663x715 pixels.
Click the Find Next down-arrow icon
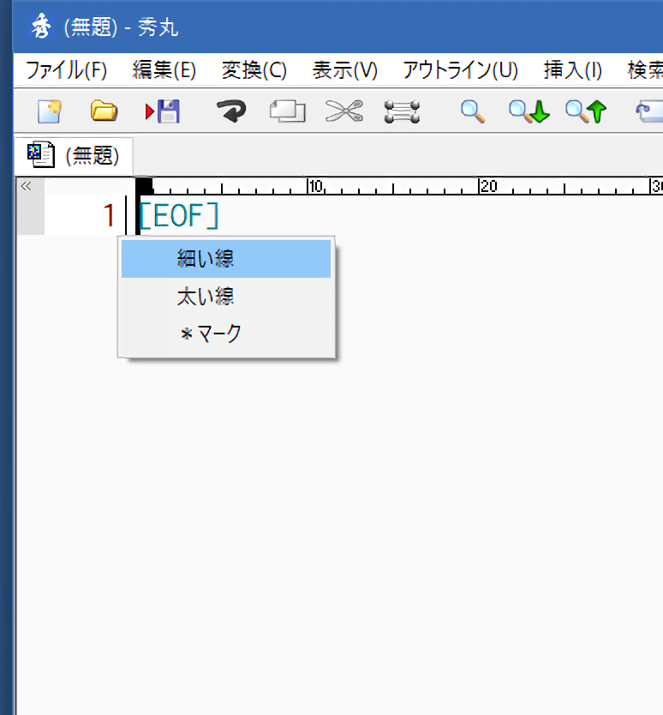528,111
